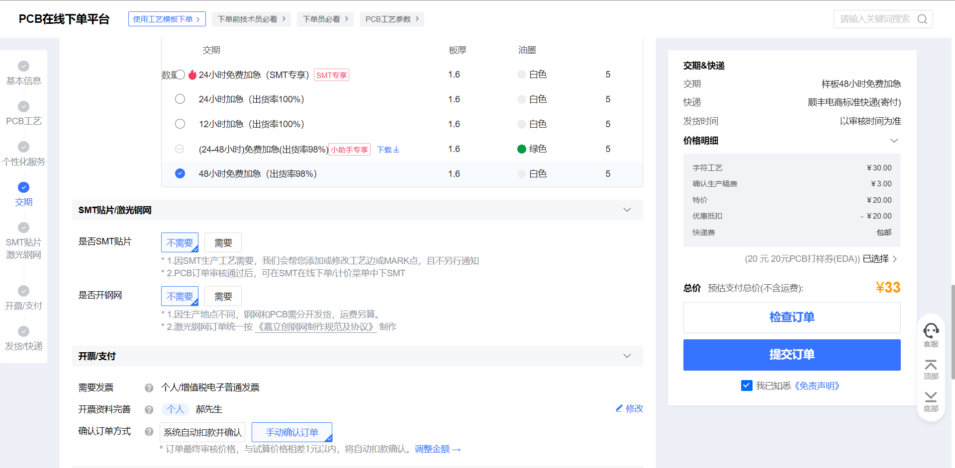Collapse the SMT贴片/激光钢网 section chevron

click(627, 210)
